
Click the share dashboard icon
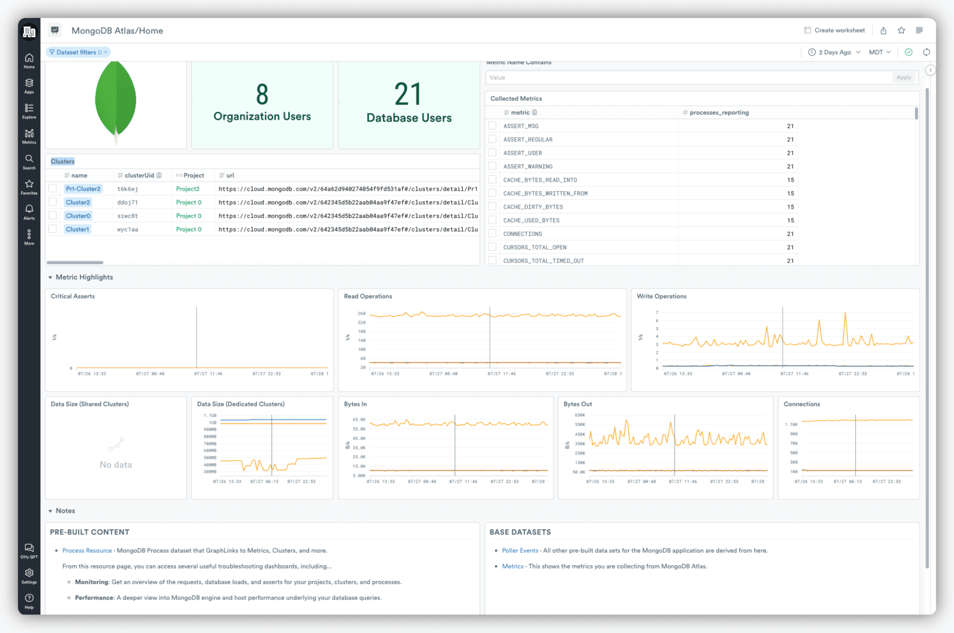[x=883, y=31]
